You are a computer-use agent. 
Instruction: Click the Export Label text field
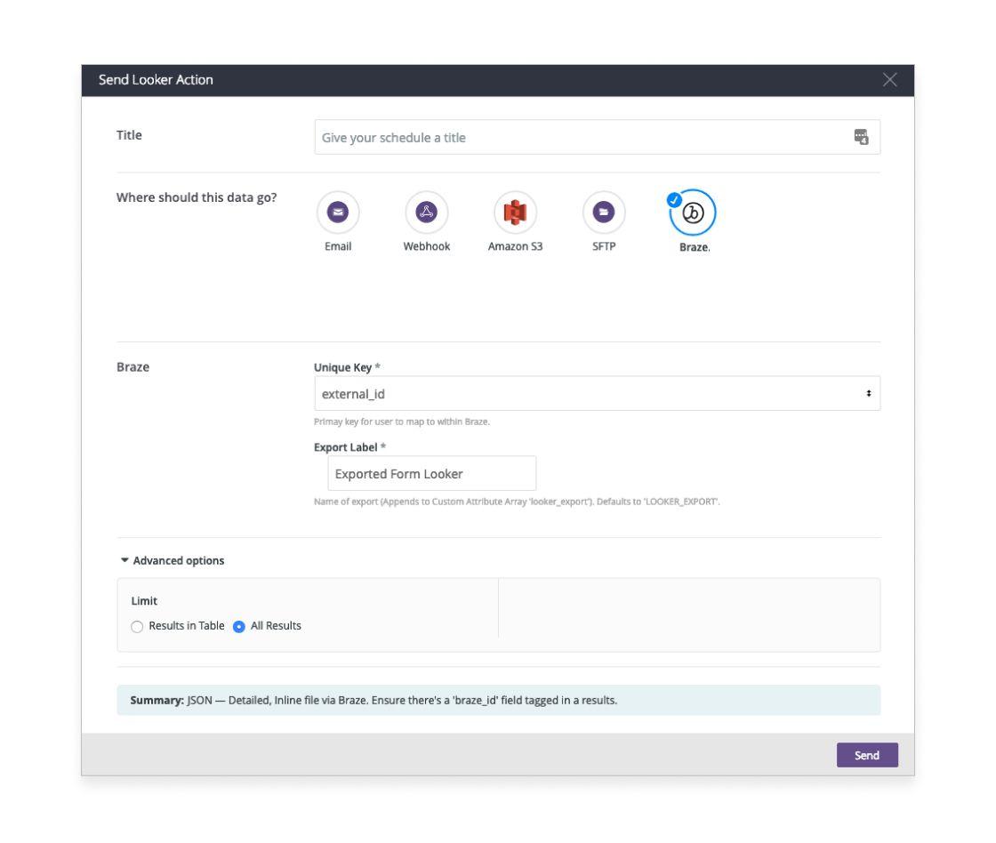tap(431, 473)
